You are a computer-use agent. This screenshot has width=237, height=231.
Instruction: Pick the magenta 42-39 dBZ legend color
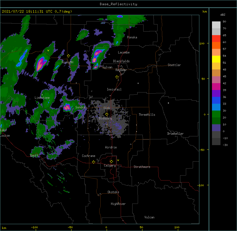(216, 86)
